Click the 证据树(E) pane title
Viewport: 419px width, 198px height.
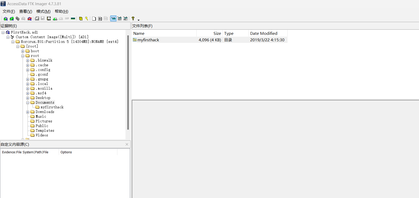[9, 26]
